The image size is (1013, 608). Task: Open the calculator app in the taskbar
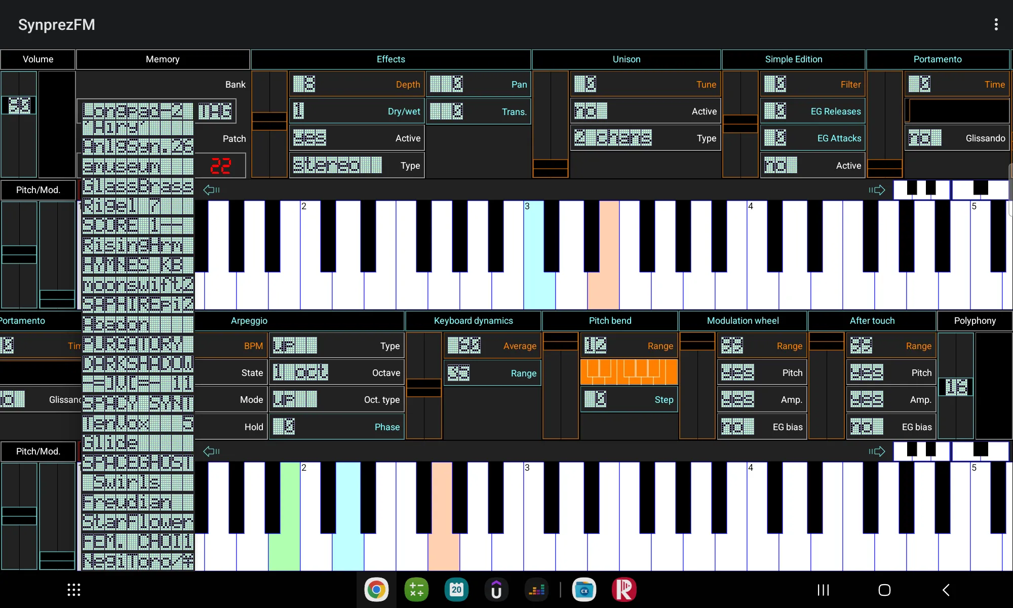[x=416, y=589]
